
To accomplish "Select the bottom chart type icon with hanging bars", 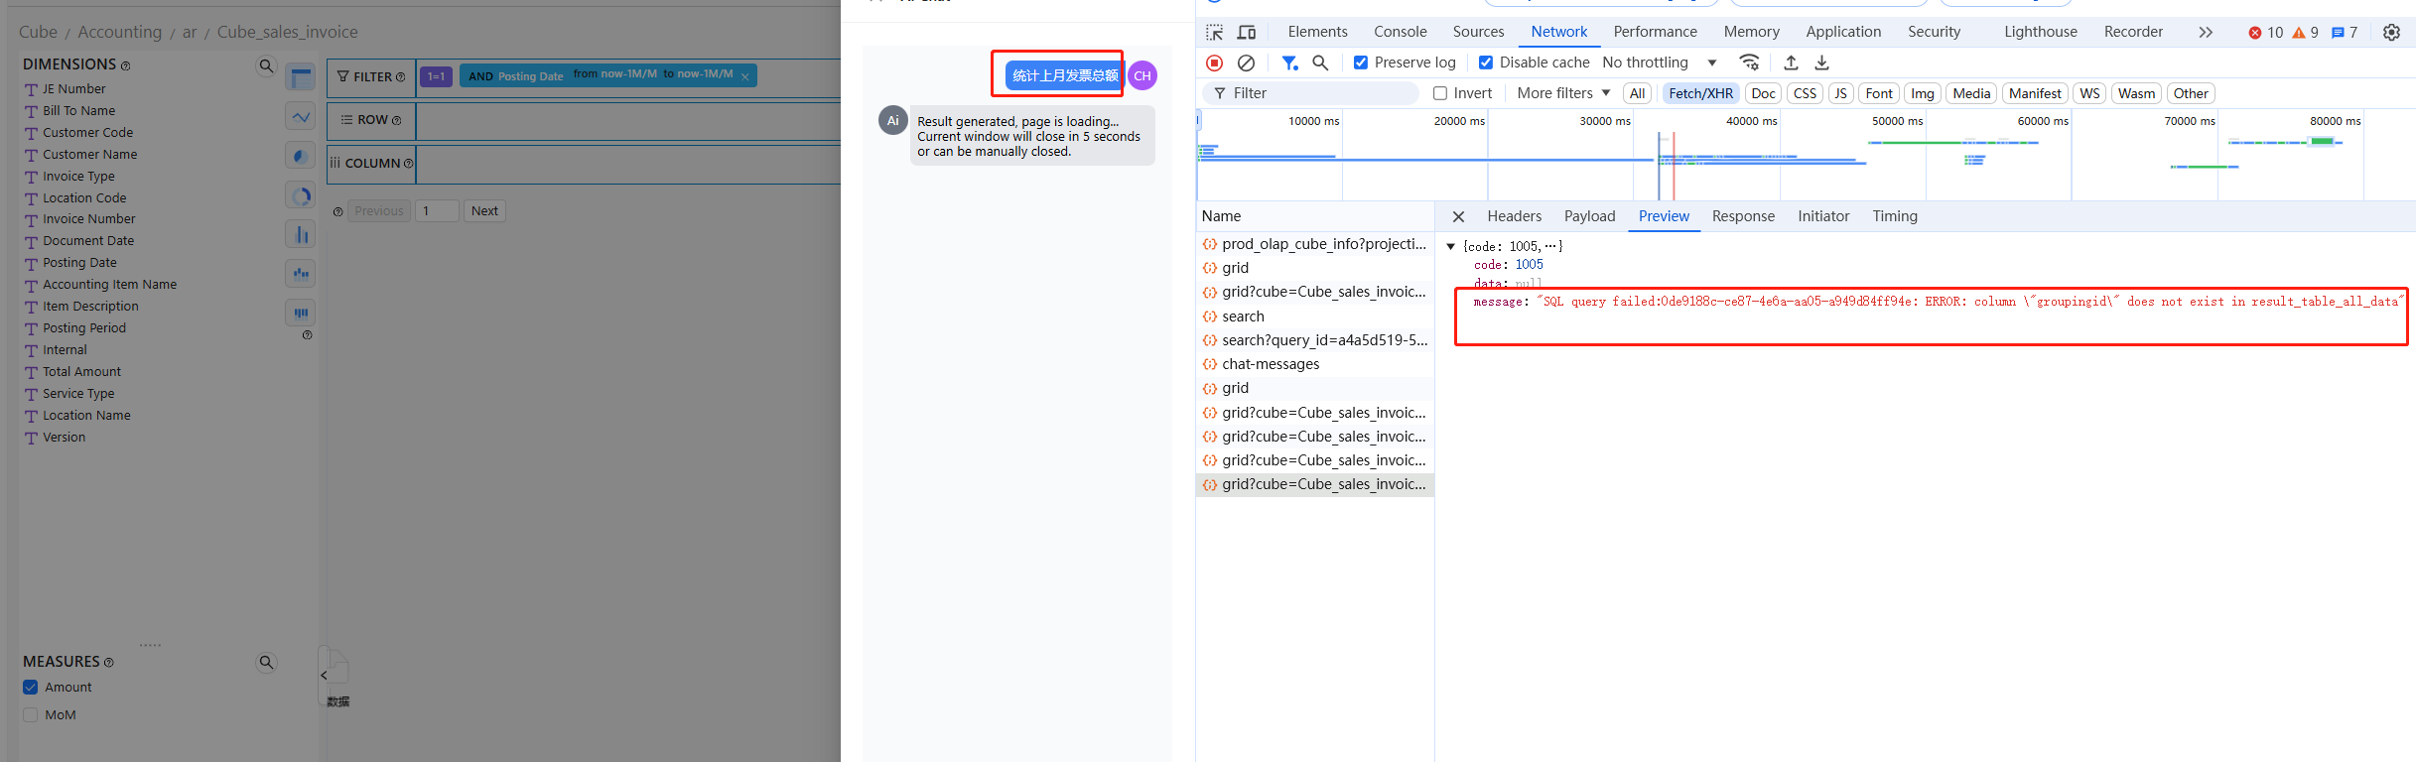I will point(301,313).
